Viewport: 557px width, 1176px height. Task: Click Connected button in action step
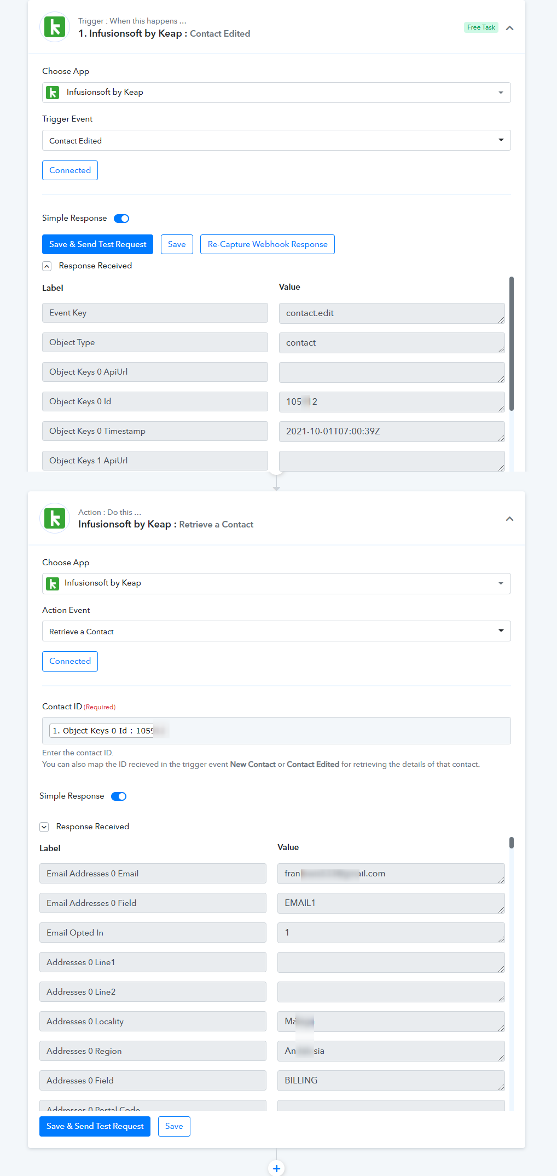(x=70, y=661)
